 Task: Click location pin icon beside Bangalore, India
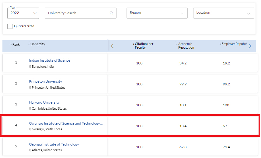[30, 67]
